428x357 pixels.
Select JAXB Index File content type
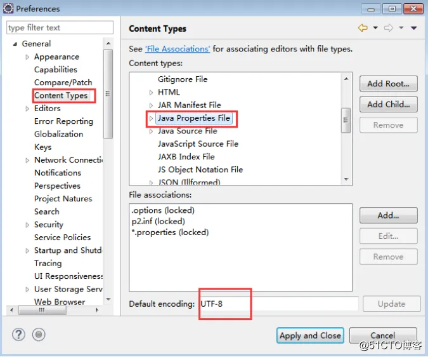point(186,157)
